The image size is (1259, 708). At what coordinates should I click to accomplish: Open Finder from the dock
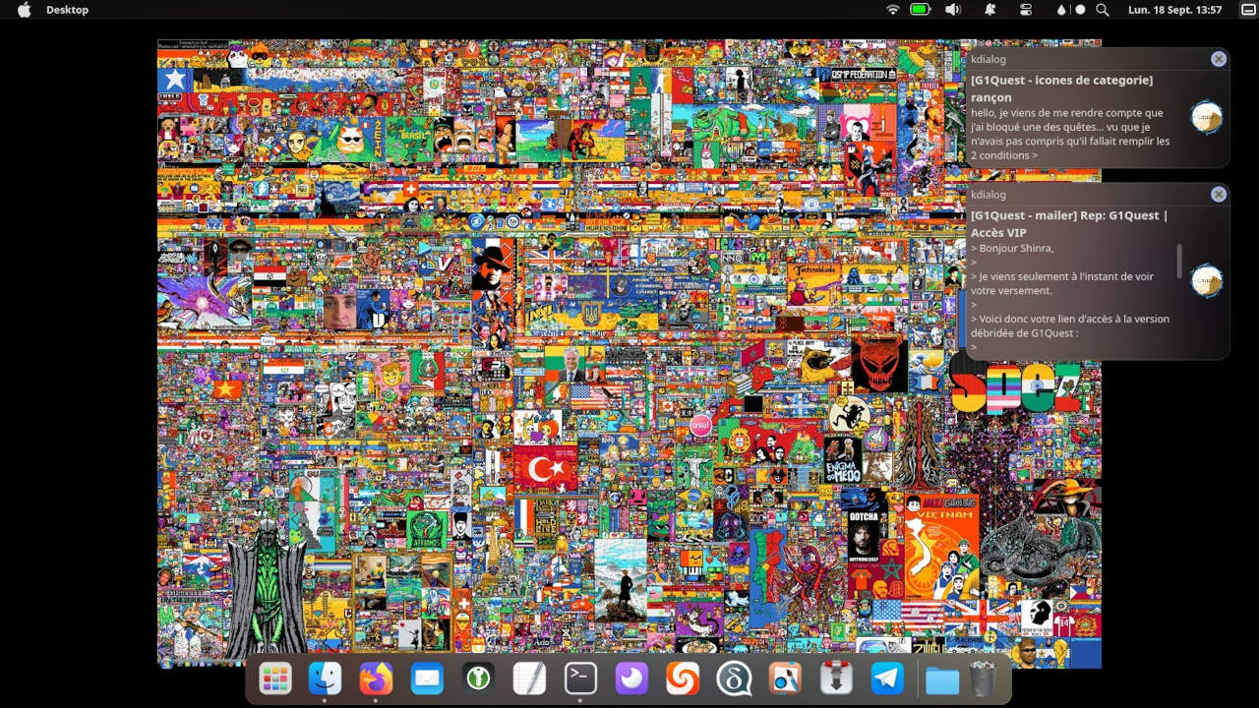(x=326, y=678)
